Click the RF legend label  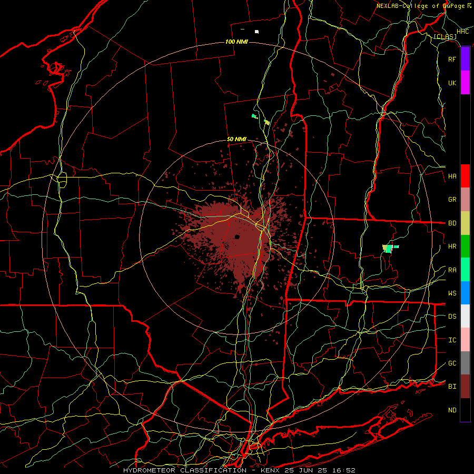tap(452, 59)
